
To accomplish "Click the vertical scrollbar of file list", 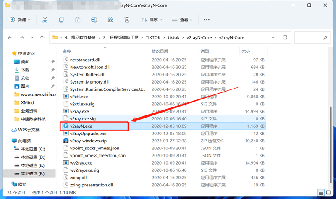I will tap(331, 144).
